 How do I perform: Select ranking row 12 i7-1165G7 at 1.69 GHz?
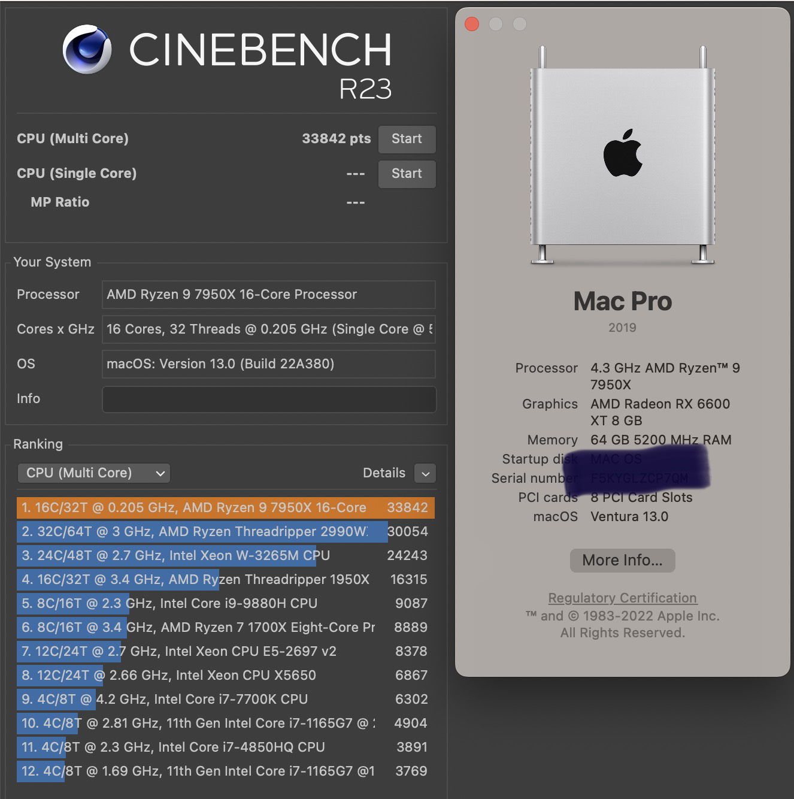coord(226,771)
